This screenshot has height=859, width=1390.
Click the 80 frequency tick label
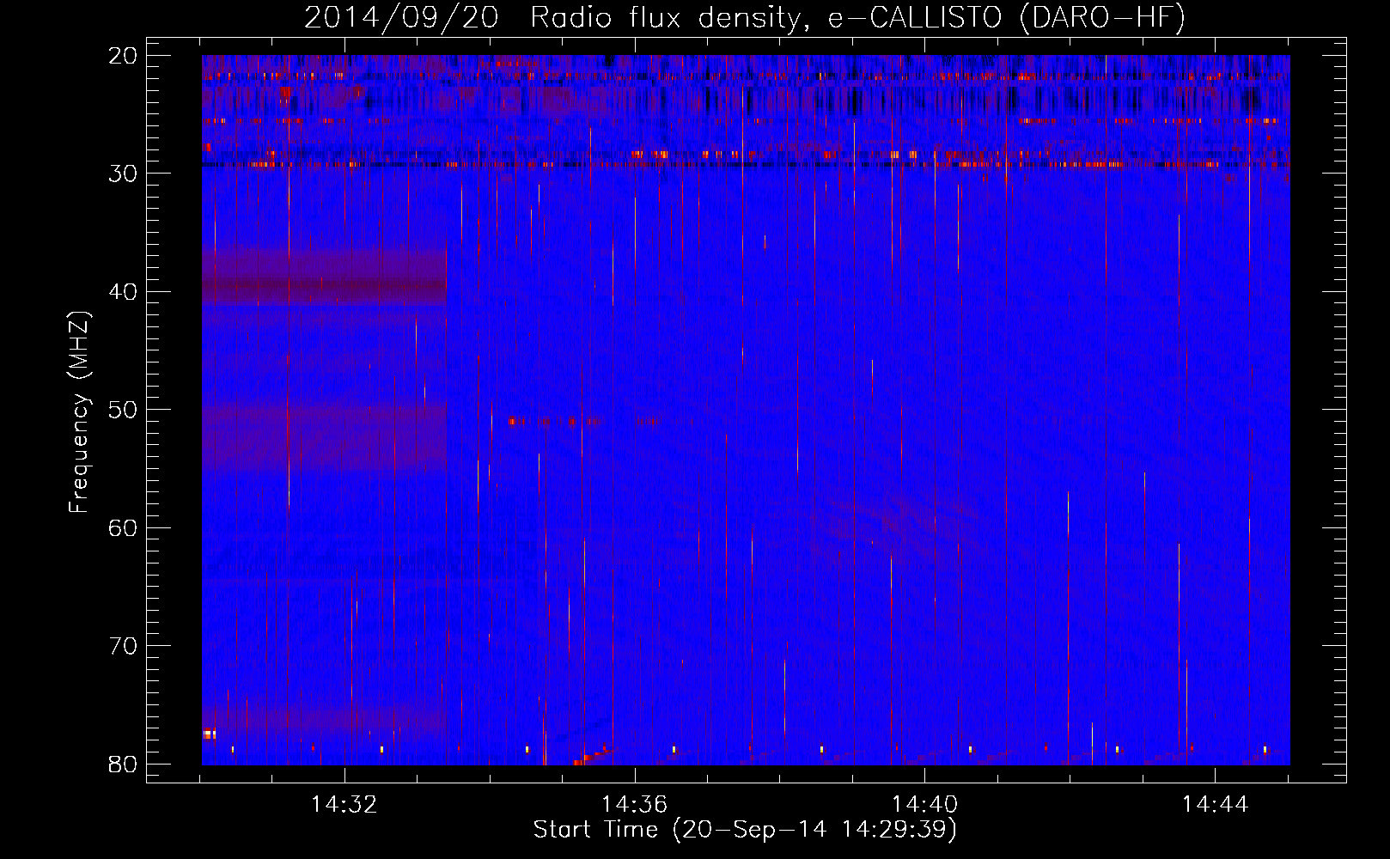pos(123,764)
